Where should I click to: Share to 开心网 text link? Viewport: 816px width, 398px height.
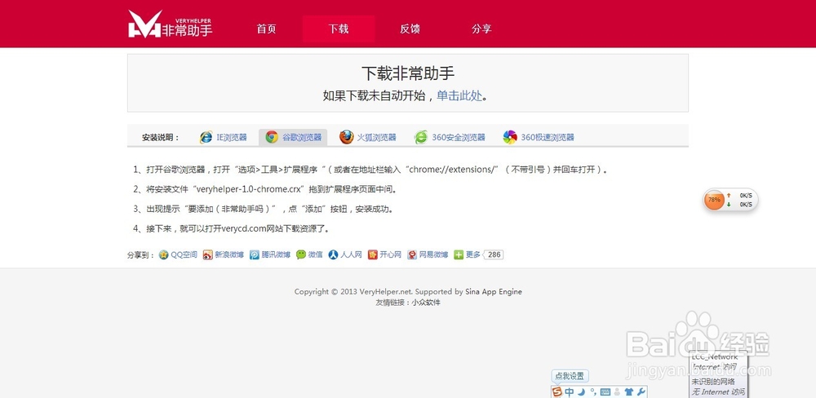[x=390, y=255]
